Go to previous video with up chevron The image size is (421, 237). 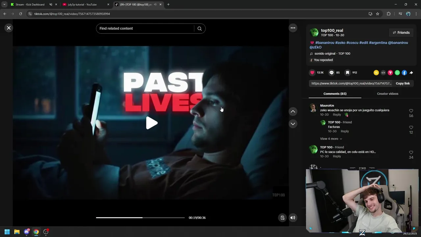(293, 112)
